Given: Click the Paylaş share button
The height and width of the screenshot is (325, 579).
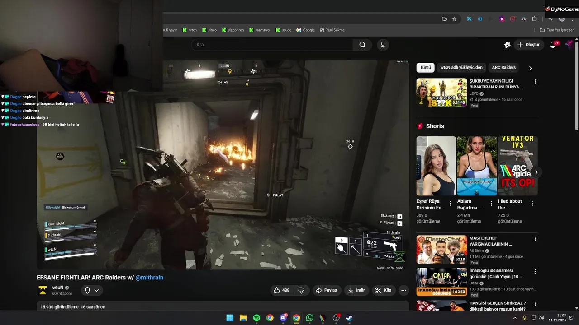Looking at the screenshot, I should click(326, 290).
